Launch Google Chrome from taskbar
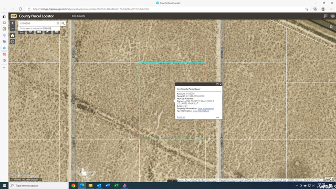This screenshot has width=336, height=189. click(x=73, y=185)
